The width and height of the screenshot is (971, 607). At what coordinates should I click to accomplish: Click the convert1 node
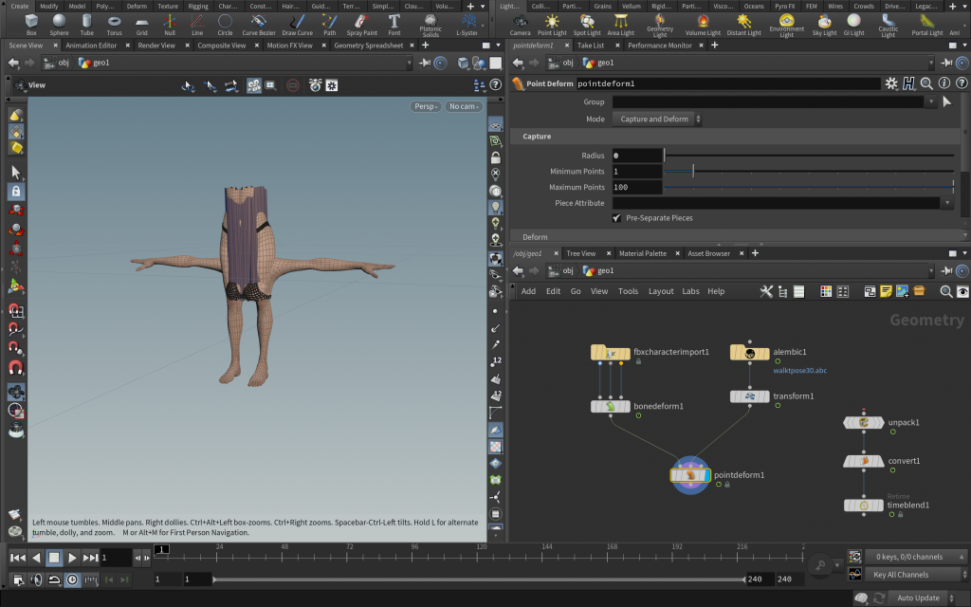click(x=863, y=461)
